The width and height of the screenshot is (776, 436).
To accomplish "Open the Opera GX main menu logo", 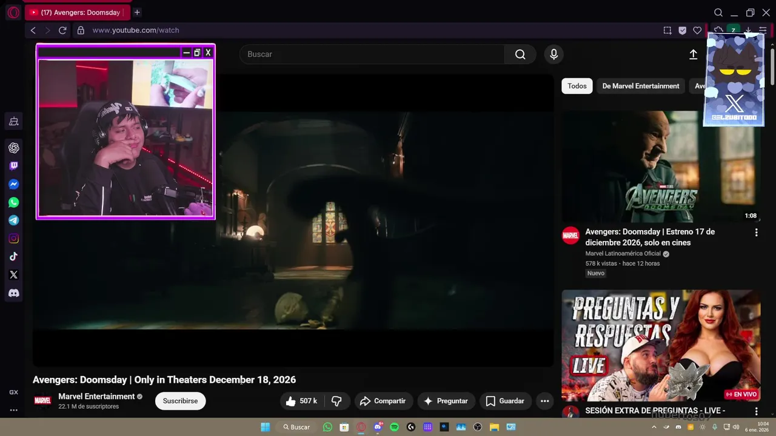I will (13, 13).
